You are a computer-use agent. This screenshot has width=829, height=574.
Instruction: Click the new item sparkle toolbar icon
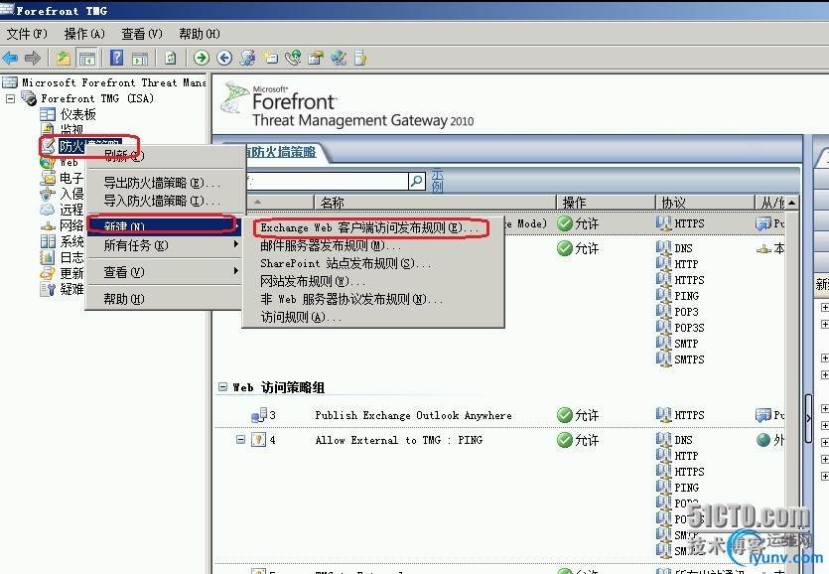point(270,58)
